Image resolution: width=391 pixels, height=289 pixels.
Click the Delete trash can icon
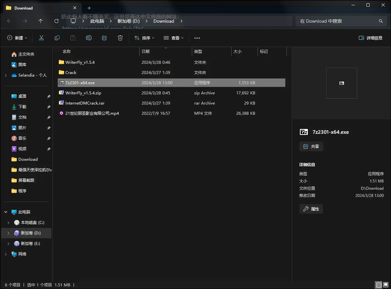click(x=120, y=38)
